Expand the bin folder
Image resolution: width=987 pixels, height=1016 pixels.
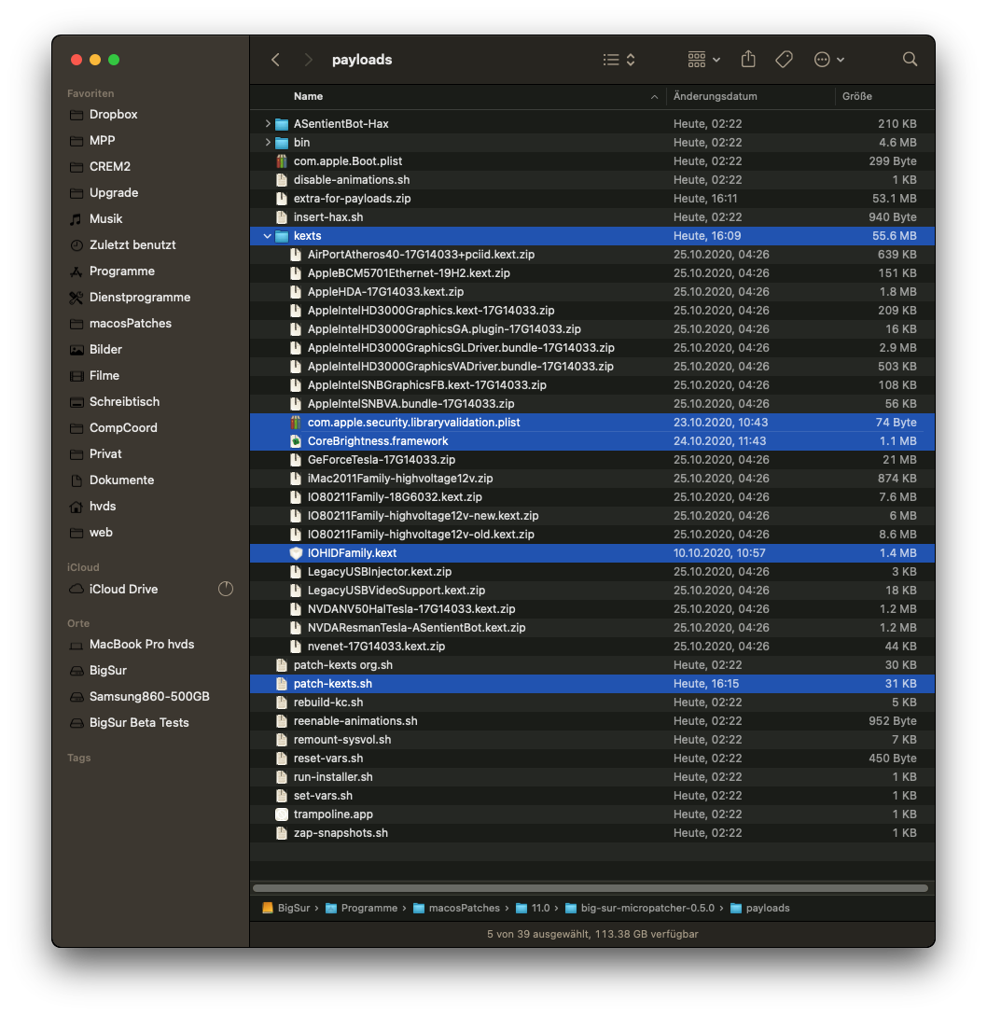[x=267, y=142]
